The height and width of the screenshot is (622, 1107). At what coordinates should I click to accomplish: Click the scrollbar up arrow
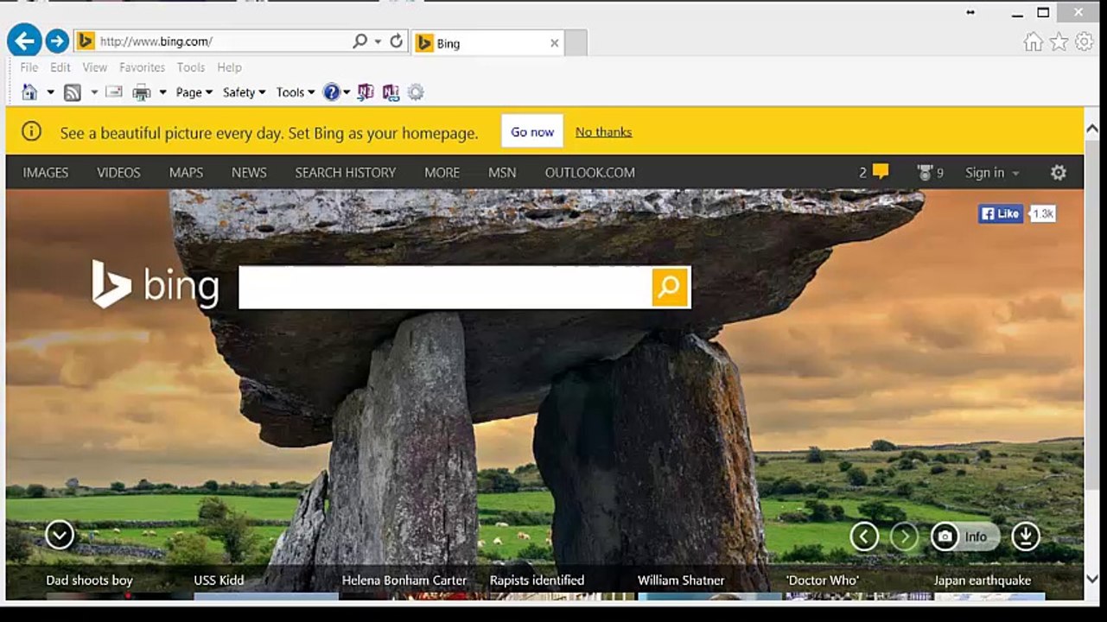coord(1092,130)
